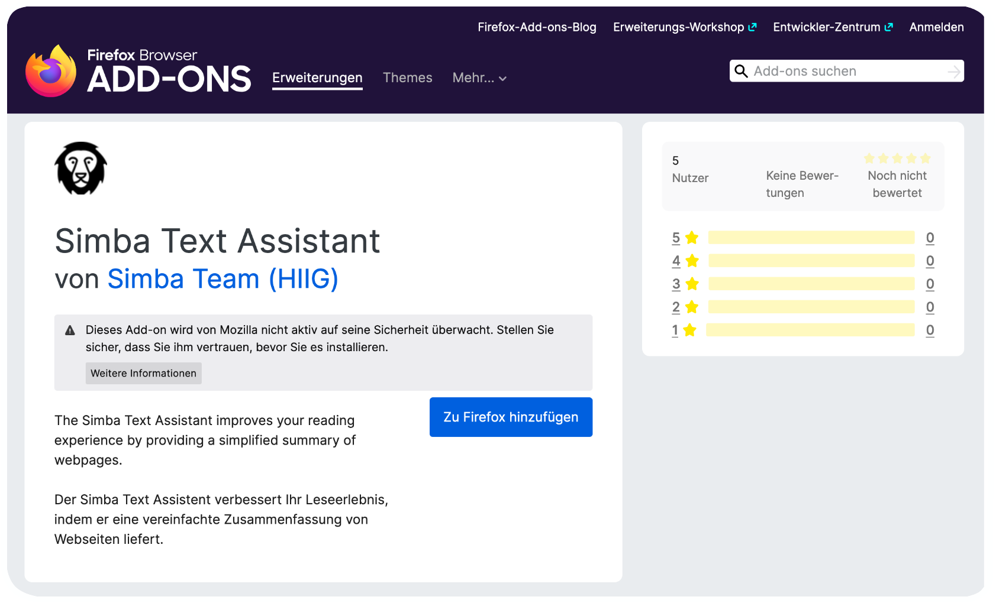
Task: Open Firefox-Add-ons-Blog link
Action: [x=537, y=27]
